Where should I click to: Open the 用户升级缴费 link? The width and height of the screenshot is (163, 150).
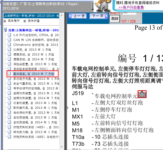131,8
